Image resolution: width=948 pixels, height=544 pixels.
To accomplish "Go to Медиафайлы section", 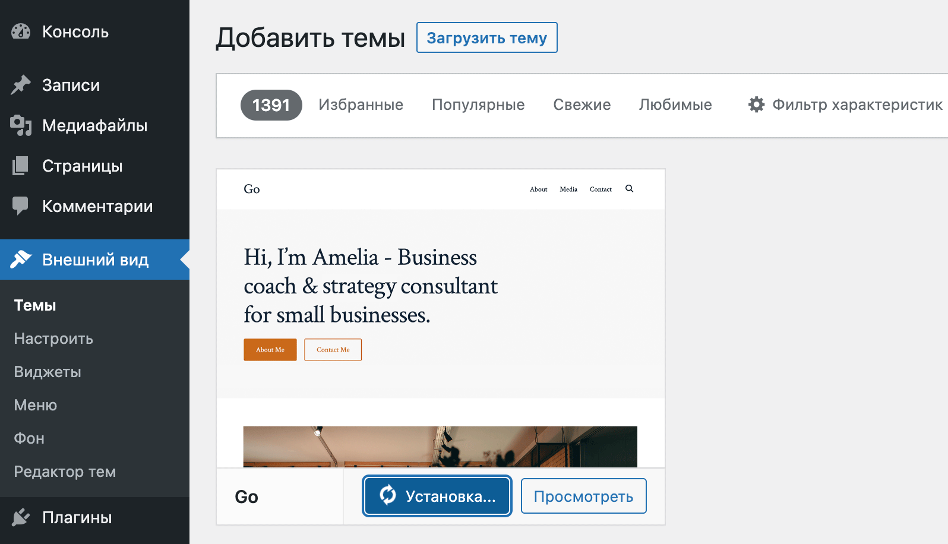I will [94, 125].
